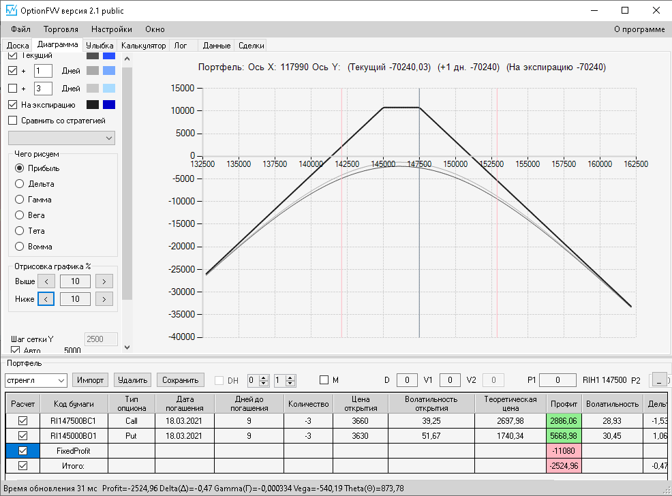Click the decrease arrow for Выше percentage
The height and width of the screenshot is (496, 672).
(46, 281)
